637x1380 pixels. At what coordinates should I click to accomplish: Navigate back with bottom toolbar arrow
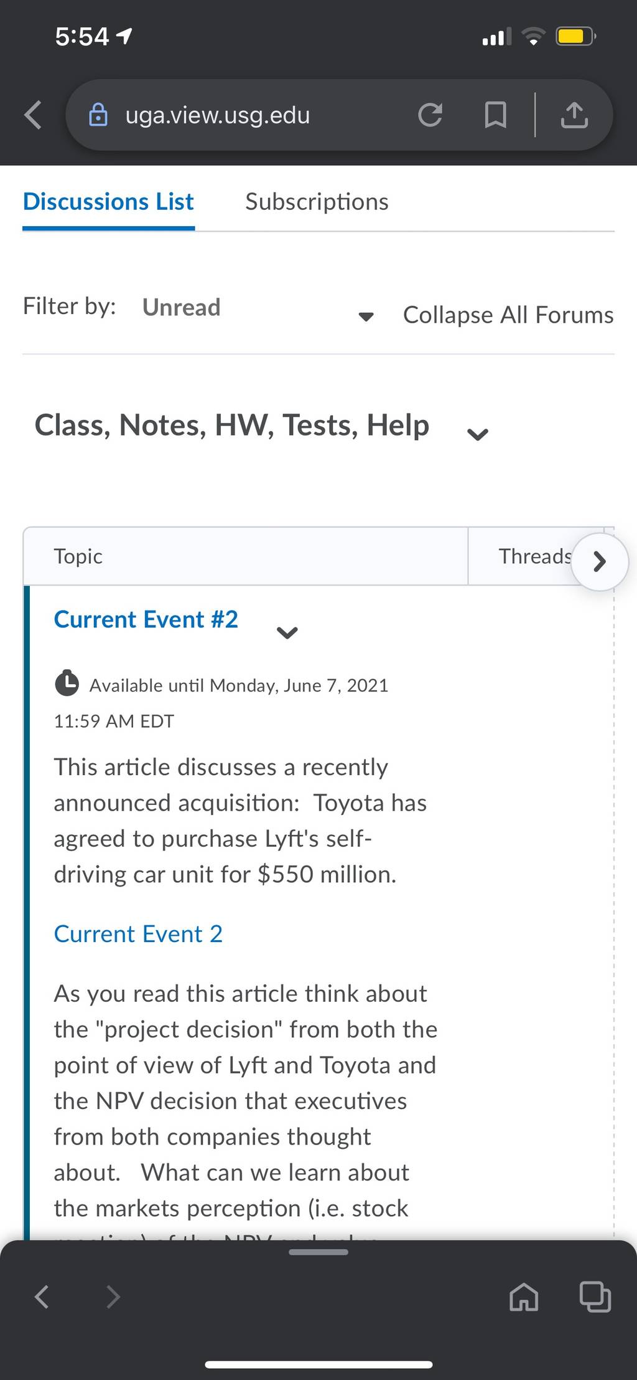pyautogui.click(x=42, y=1297)
